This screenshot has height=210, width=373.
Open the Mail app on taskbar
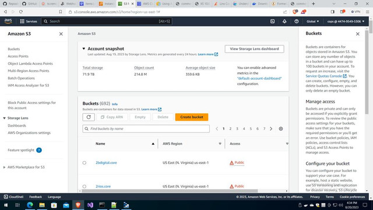(66, 205)
